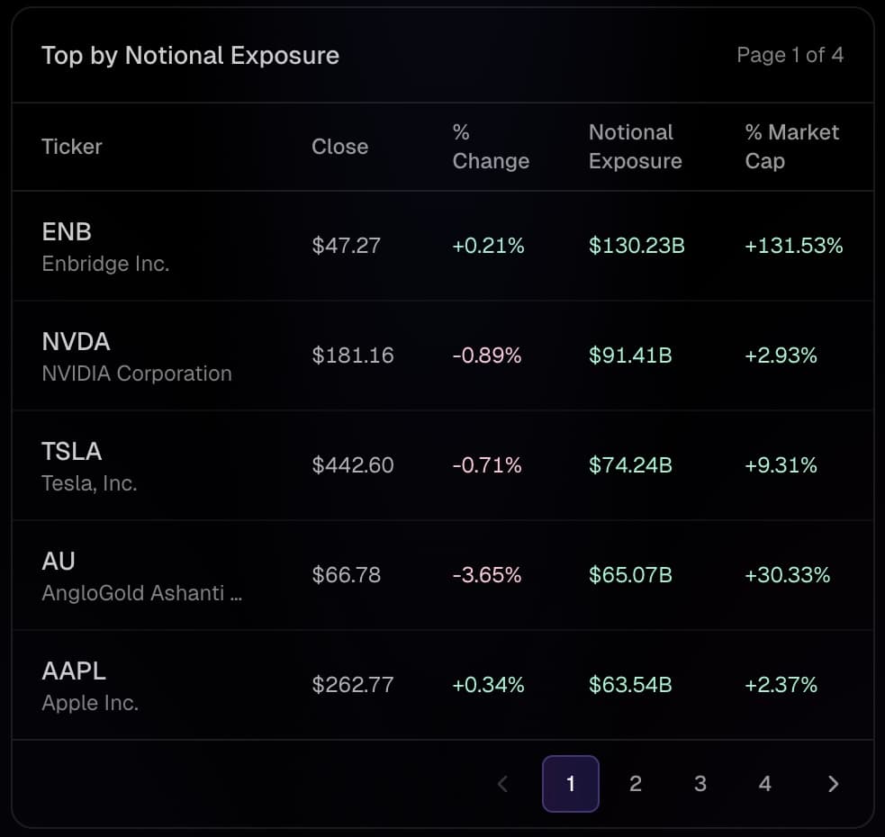Sort by % Market Cap header
This screenshot has width=885, height=837.
click(x=791, y=147)
